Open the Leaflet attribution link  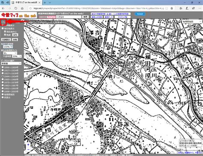180,153
